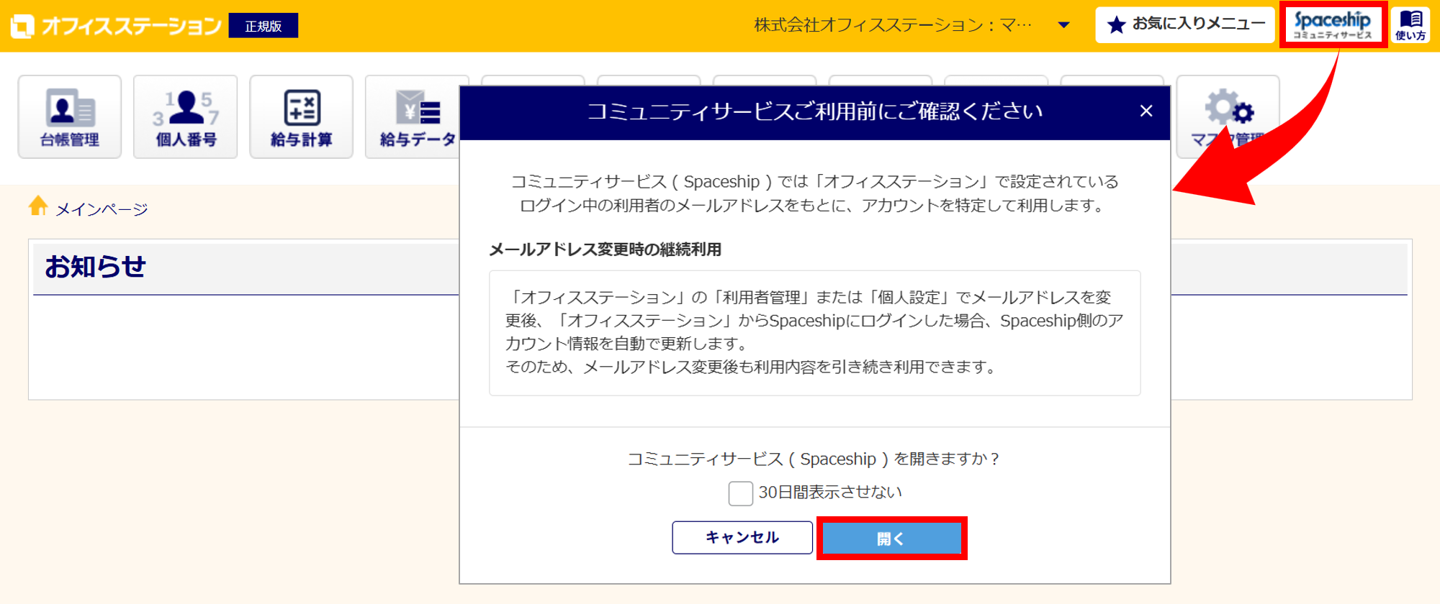
Task: Click the Spaceship community service icon
Action: tap(1333, 25)
